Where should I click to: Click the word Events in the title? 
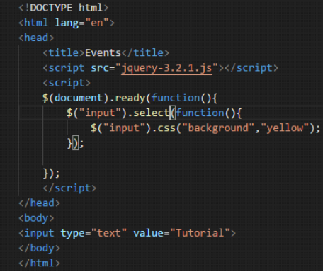tap(103, 52)
